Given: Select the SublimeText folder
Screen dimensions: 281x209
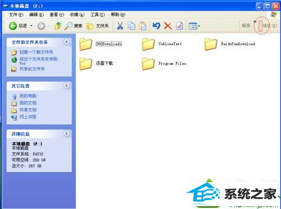Looking at the screenshot, I should click(162, 44).
